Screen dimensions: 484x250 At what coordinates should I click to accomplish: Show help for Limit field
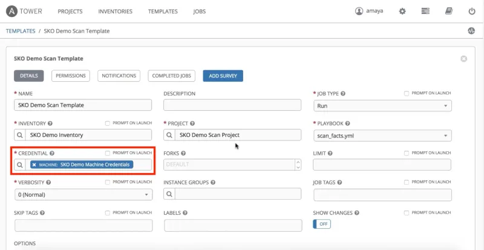(330, 153)
